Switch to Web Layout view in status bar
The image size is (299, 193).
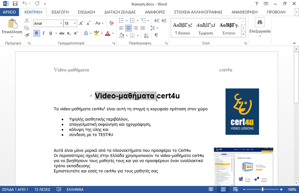[235, 189]
